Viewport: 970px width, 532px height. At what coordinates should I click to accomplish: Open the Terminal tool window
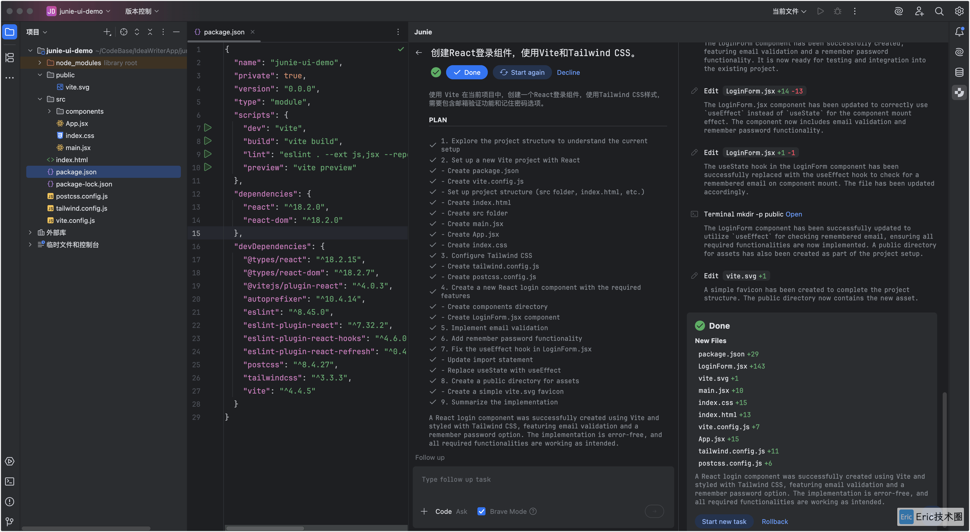click(10, 481)
